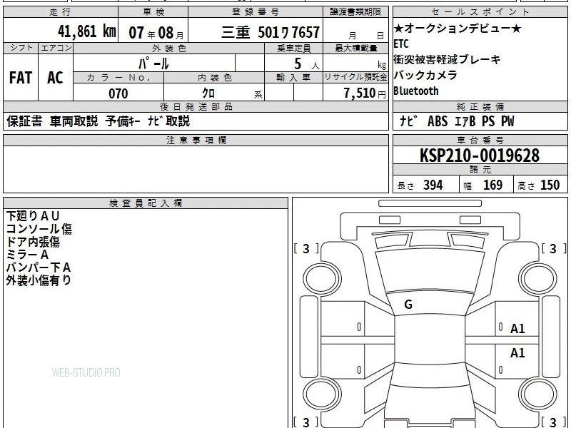This screenshot has height=428, width=571.
Task: Select the length value 394
Action: (433, 185)
